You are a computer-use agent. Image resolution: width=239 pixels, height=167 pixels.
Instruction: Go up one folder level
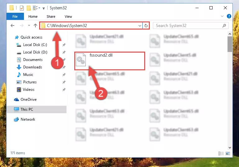35,26
